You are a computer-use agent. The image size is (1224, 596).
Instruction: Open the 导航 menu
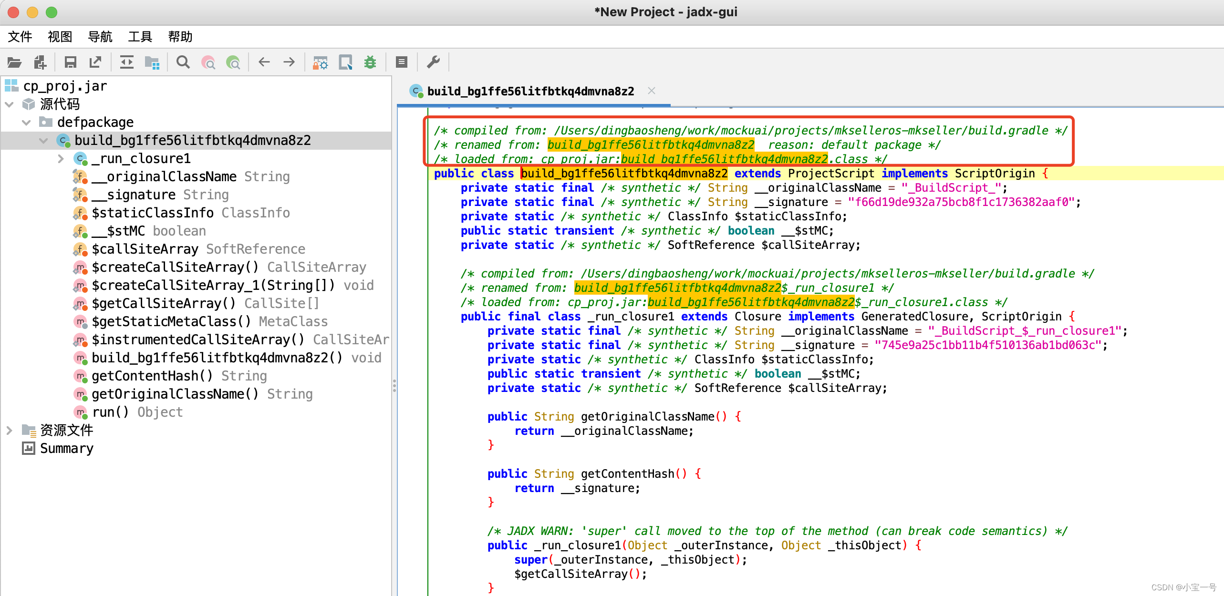click(x=100, y=37)
